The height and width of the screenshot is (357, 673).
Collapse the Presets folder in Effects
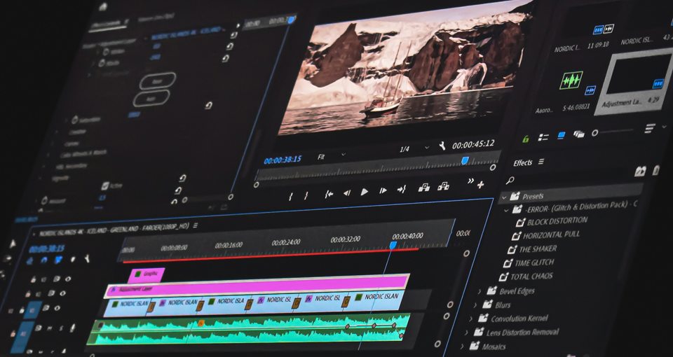tap(505, 197)
